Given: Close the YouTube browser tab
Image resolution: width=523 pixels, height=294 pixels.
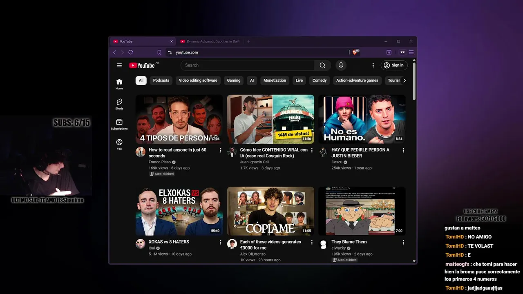Looking at the screenshot, I should point(172,41).
